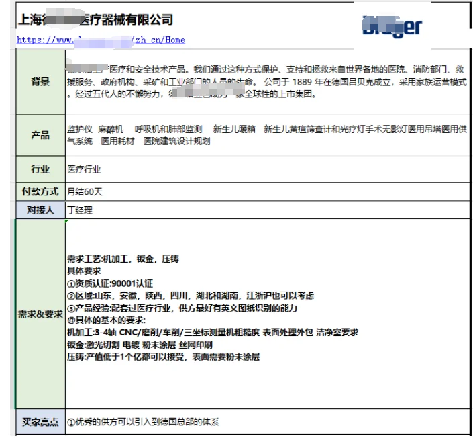Click the 资质认证:90001认证 line
473x438 pixels.
pyautogui.click(x=110, y=283)
